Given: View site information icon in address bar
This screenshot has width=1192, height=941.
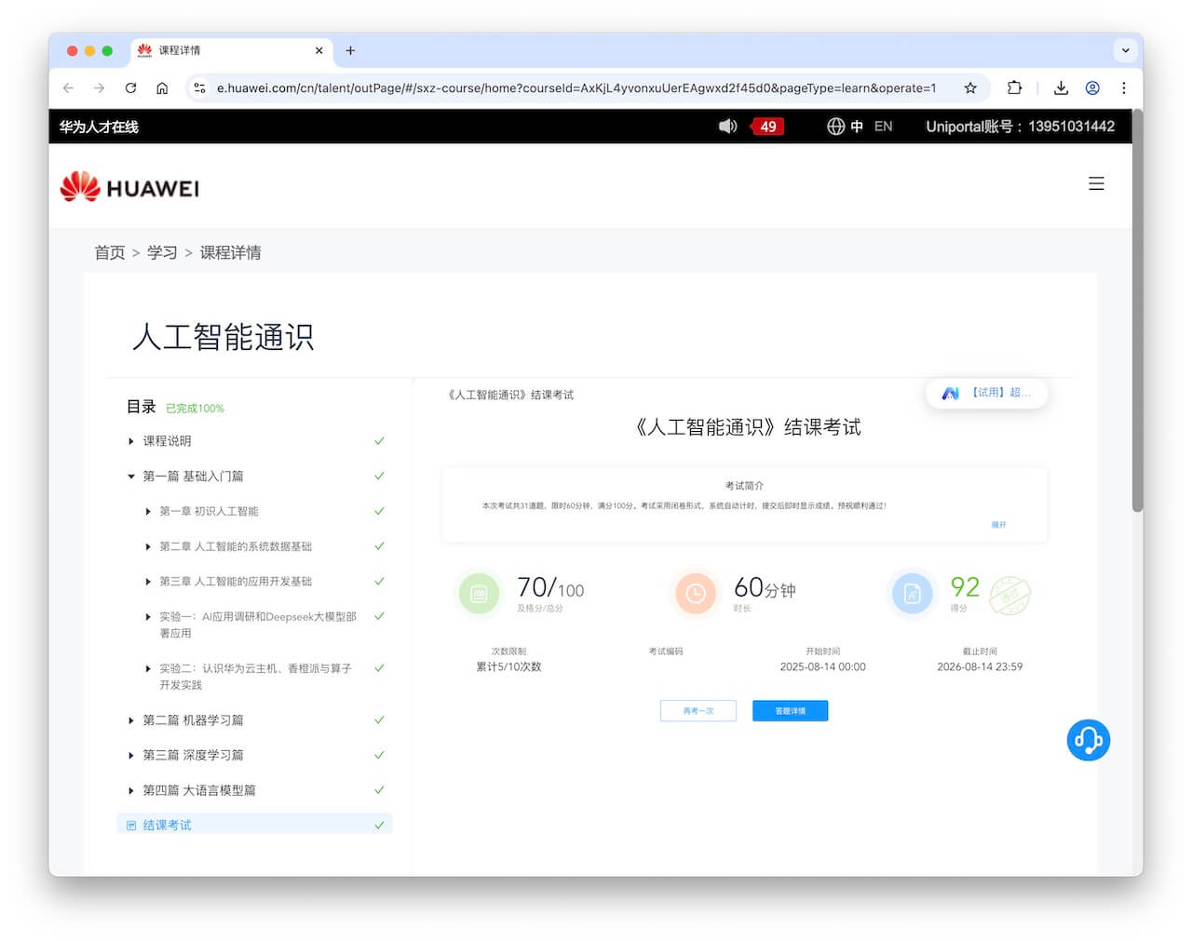Looking at the screenshot, I should click(x=199, y=87).
